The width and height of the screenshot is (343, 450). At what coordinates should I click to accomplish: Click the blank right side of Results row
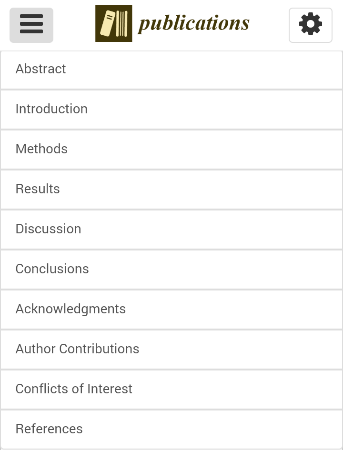click(201, 190)
